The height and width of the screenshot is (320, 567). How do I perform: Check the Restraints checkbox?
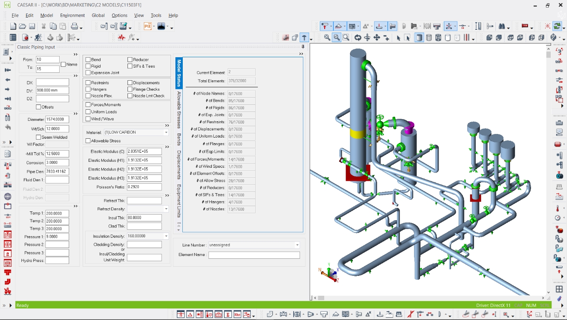pyautogui.click(x=88, y=83)
